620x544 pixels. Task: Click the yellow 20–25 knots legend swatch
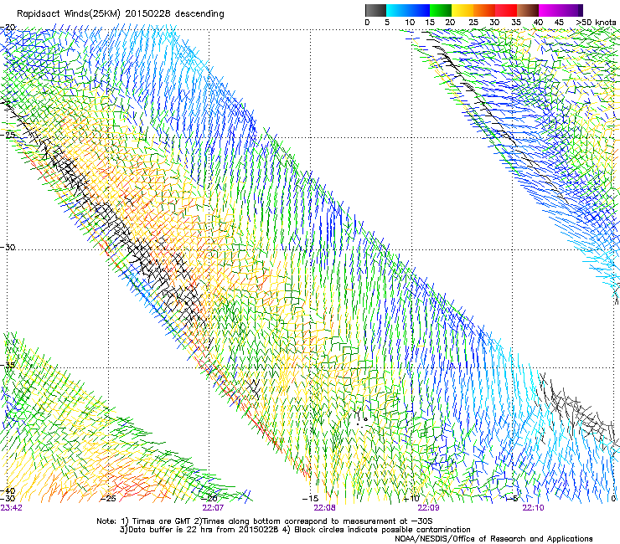tap(462, 10)
